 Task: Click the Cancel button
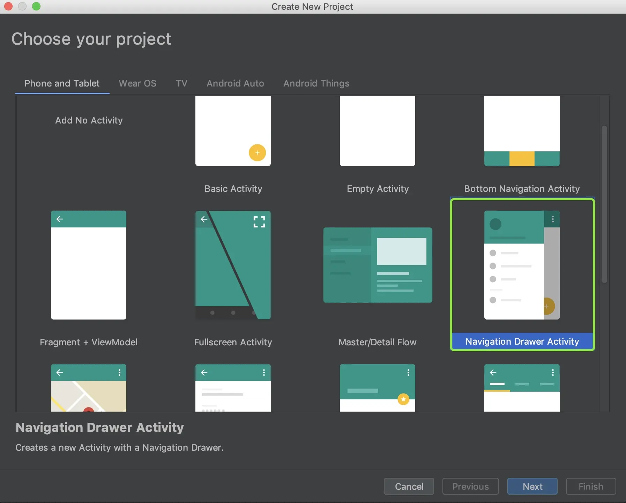tap(409, 486)
